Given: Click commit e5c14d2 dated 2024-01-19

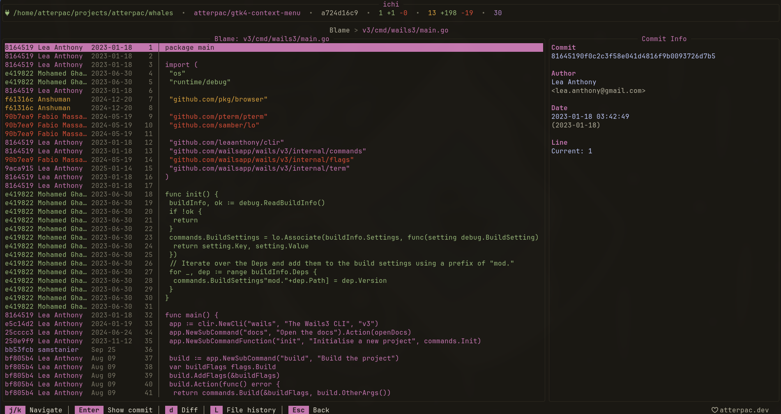Looking at the screenshot, I should (19, 324).
